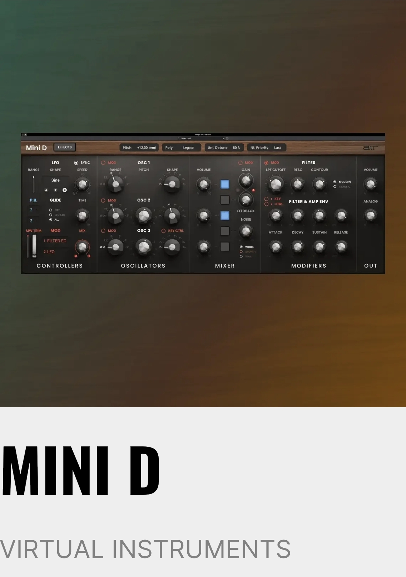Set Glide mode to LEGATO
406x577 pixels.
tap(51, 215)
